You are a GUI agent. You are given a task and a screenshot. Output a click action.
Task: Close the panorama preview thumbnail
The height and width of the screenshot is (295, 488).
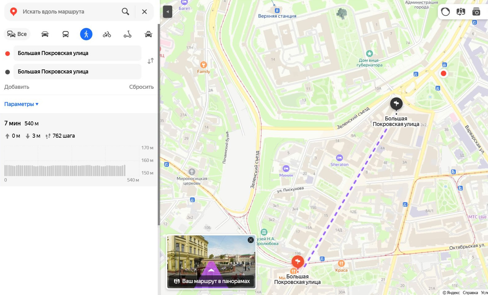tap(250, 240)
